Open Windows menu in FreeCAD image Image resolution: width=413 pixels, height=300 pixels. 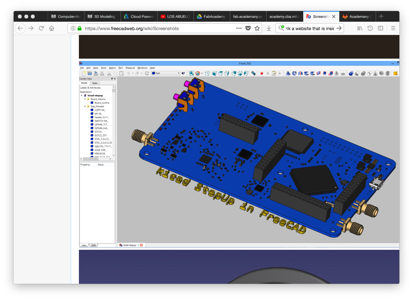(x=142, y=68)
